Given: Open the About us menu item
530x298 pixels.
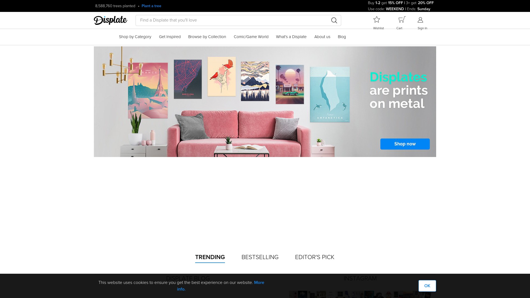Looking at the screenshot, I should coord(322,37).
